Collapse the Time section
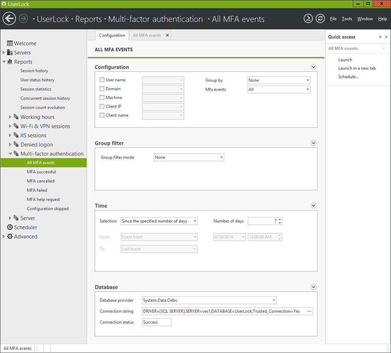This screenshot has width=391, height=353. pyautogui.click(x=314, y=206)
